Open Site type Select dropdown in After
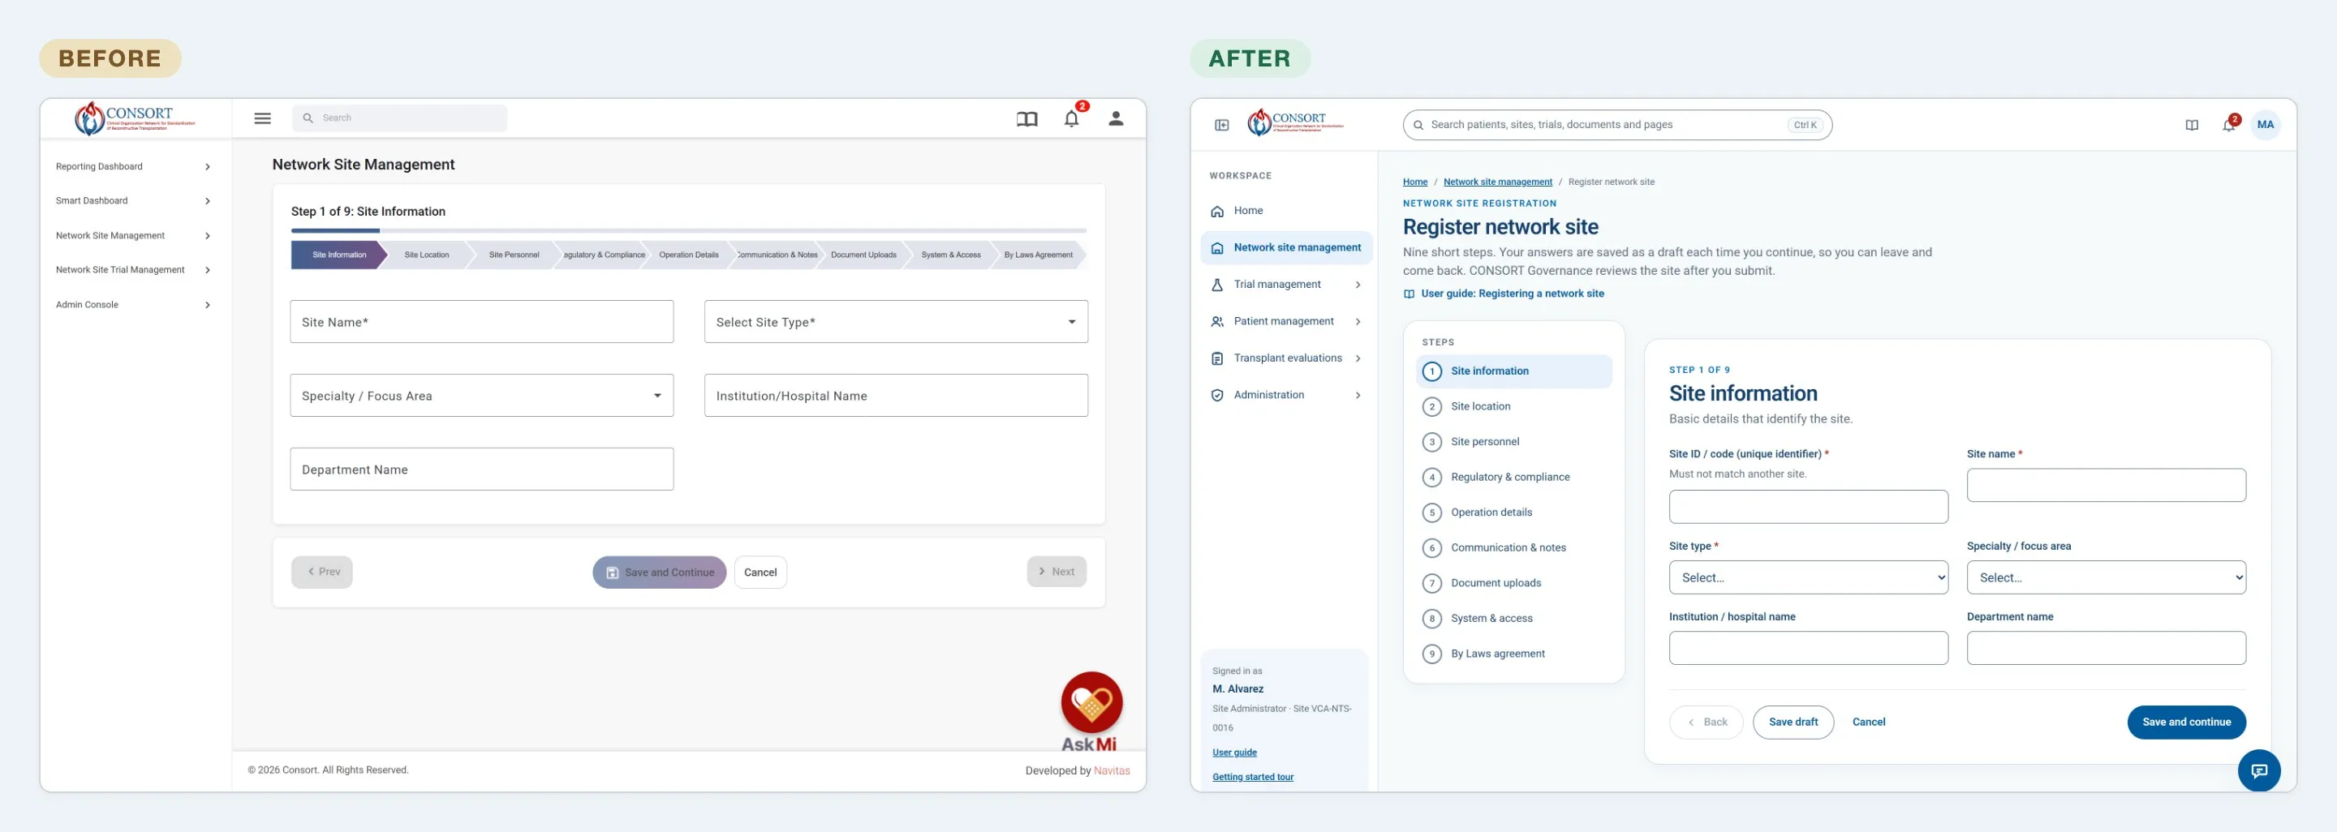Image resolution: width=2337 pixels, height=832 pixels. pos(1808,577)
